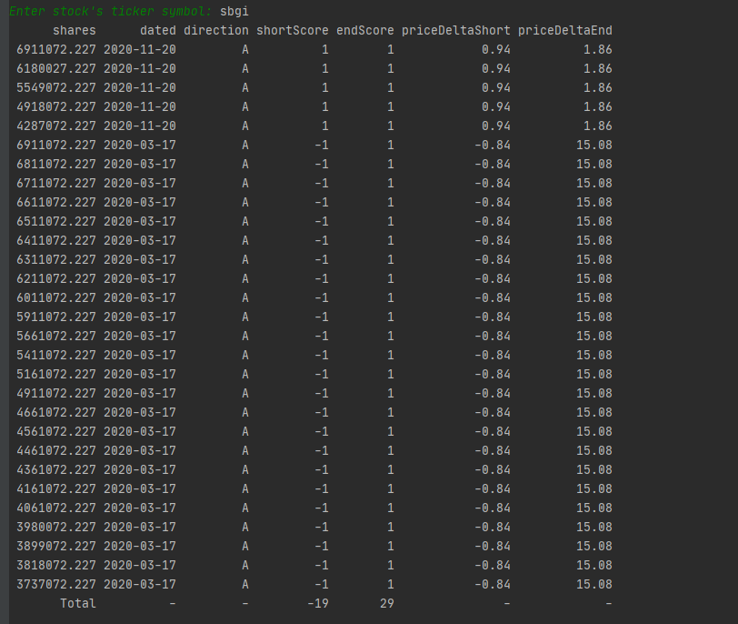Image resolution: width=738 pixels, height=624 pixels.
Task: Select shares 6911072.227 dated 2020-11-20
Action: click(x=56, y=50)
